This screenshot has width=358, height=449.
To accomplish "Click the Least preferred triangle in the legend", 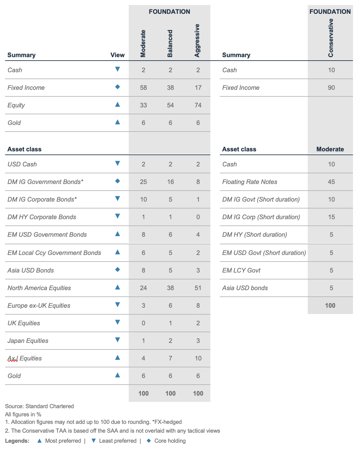I will [93, 441].
